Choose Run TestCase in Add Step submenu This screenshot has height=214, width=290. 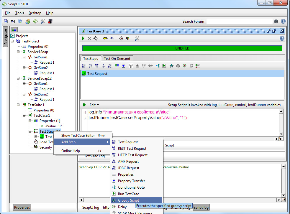[137, 194]
